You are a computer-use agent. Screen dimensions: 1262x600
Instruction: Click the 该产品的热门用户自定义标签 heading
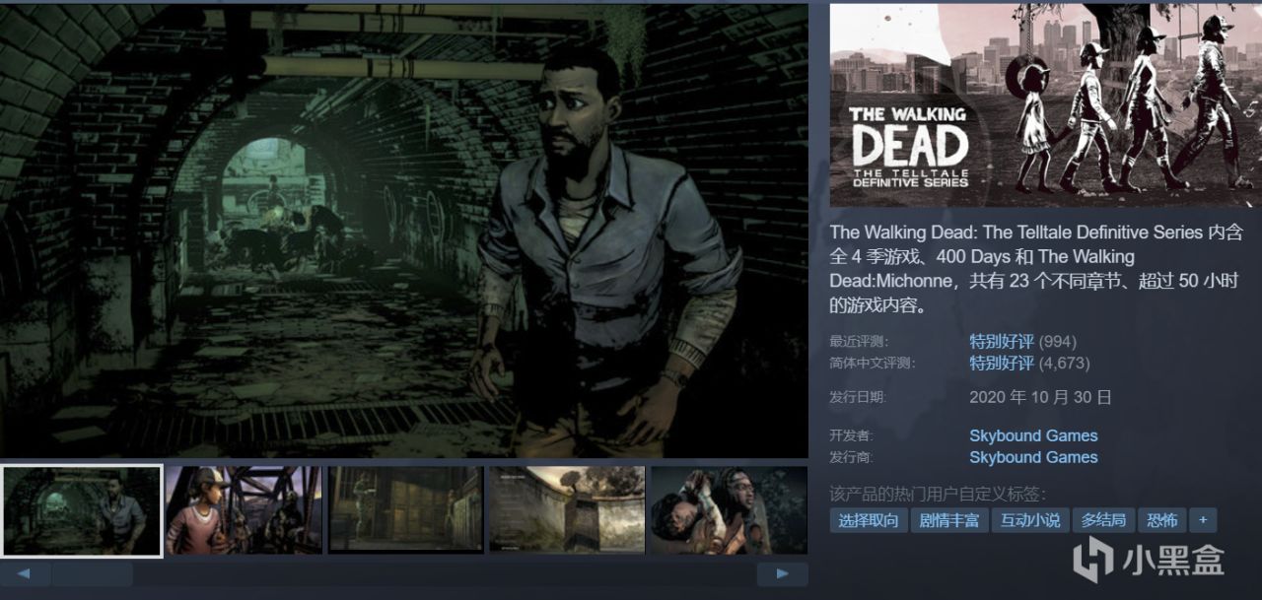(x=938, y=494)
